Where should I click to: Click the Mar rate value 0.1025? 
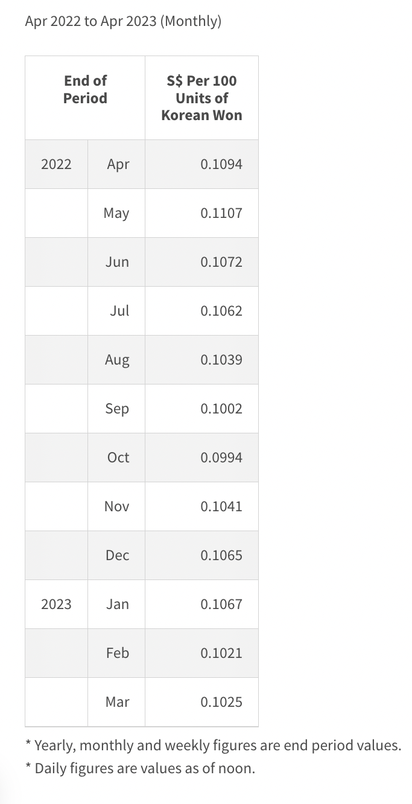coord(221,702)
